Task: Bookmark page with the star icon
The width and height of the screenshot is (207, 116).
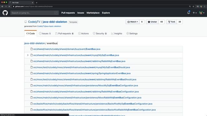Action: [193, 6]
